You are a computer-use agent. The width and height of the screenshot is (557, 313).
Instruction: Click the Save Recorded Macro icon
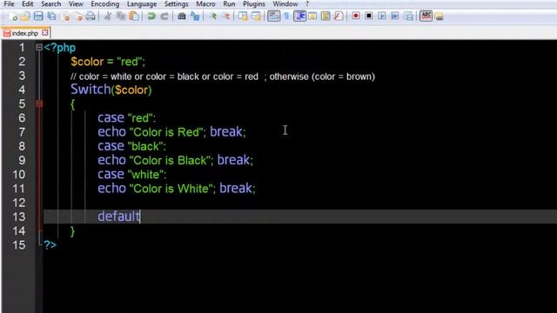[x=408, y=17]
